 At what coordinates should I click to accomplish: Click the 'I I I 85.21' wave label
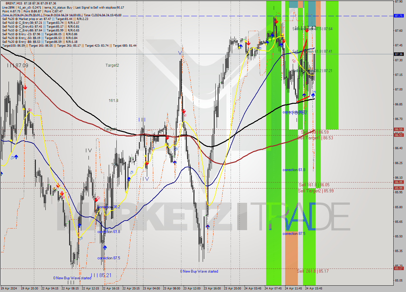pos(101,275)
